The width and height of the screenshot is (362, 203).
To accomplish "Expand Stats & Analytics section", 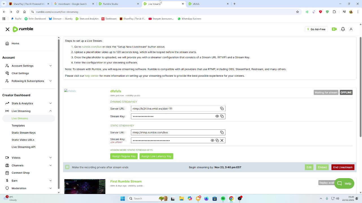I will [x=50, y=103].
